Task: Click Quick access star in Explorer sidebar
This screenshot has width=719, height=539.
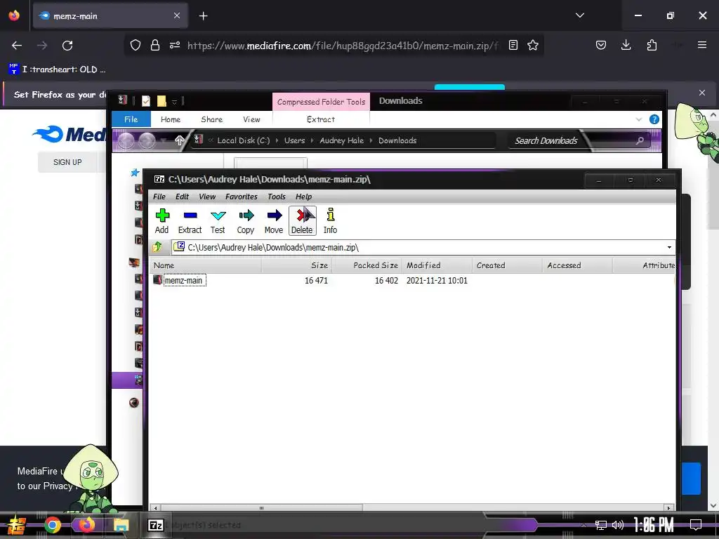Action: pyautogui.click(x=135, y=173)
